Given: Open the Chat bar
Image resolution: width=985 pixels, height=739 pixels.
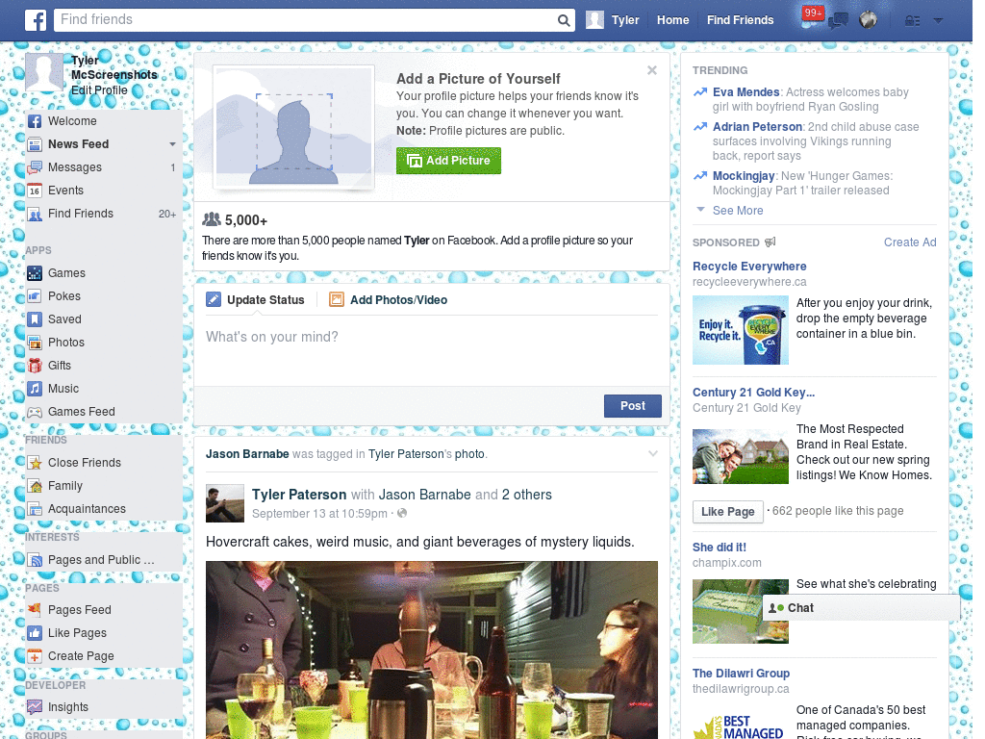Looking at the screenshot, I should coord(861,608).
